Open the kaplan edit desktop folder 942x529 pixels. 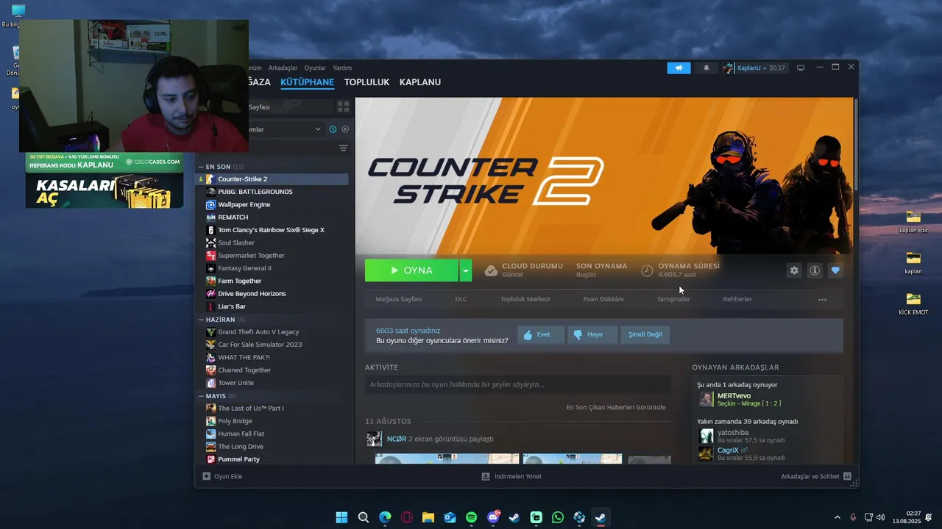[913, 220]
